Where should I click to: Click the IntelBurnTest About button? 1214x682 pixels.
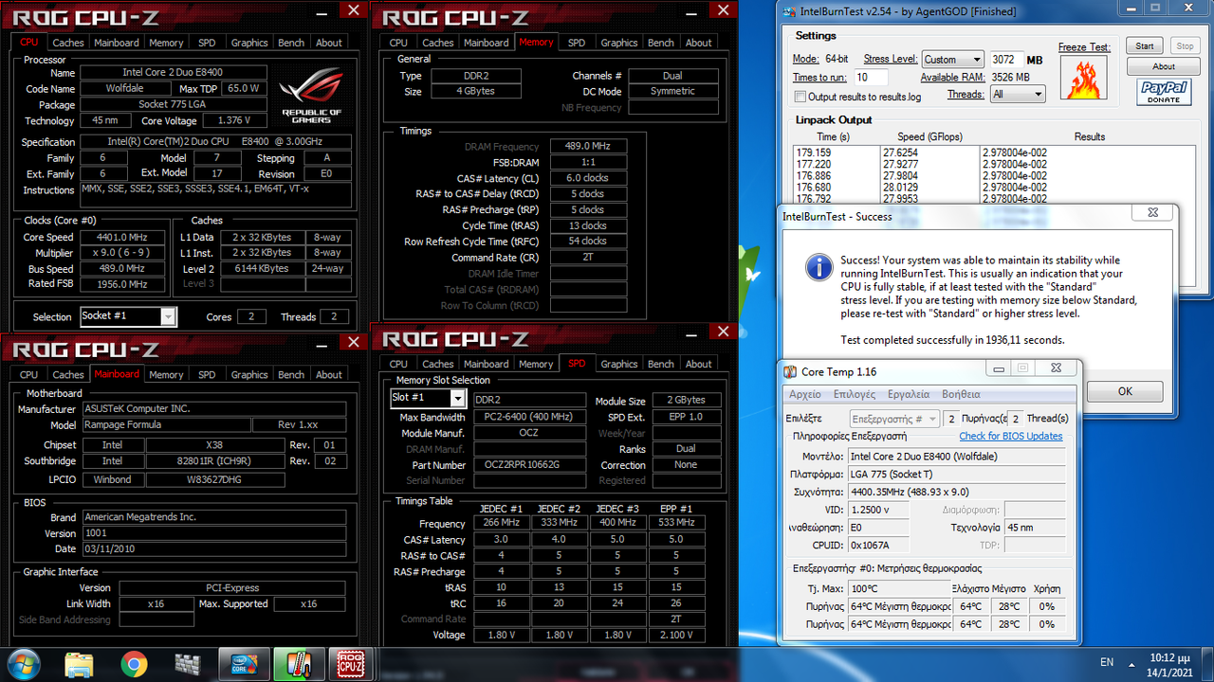coord(1164,66)
